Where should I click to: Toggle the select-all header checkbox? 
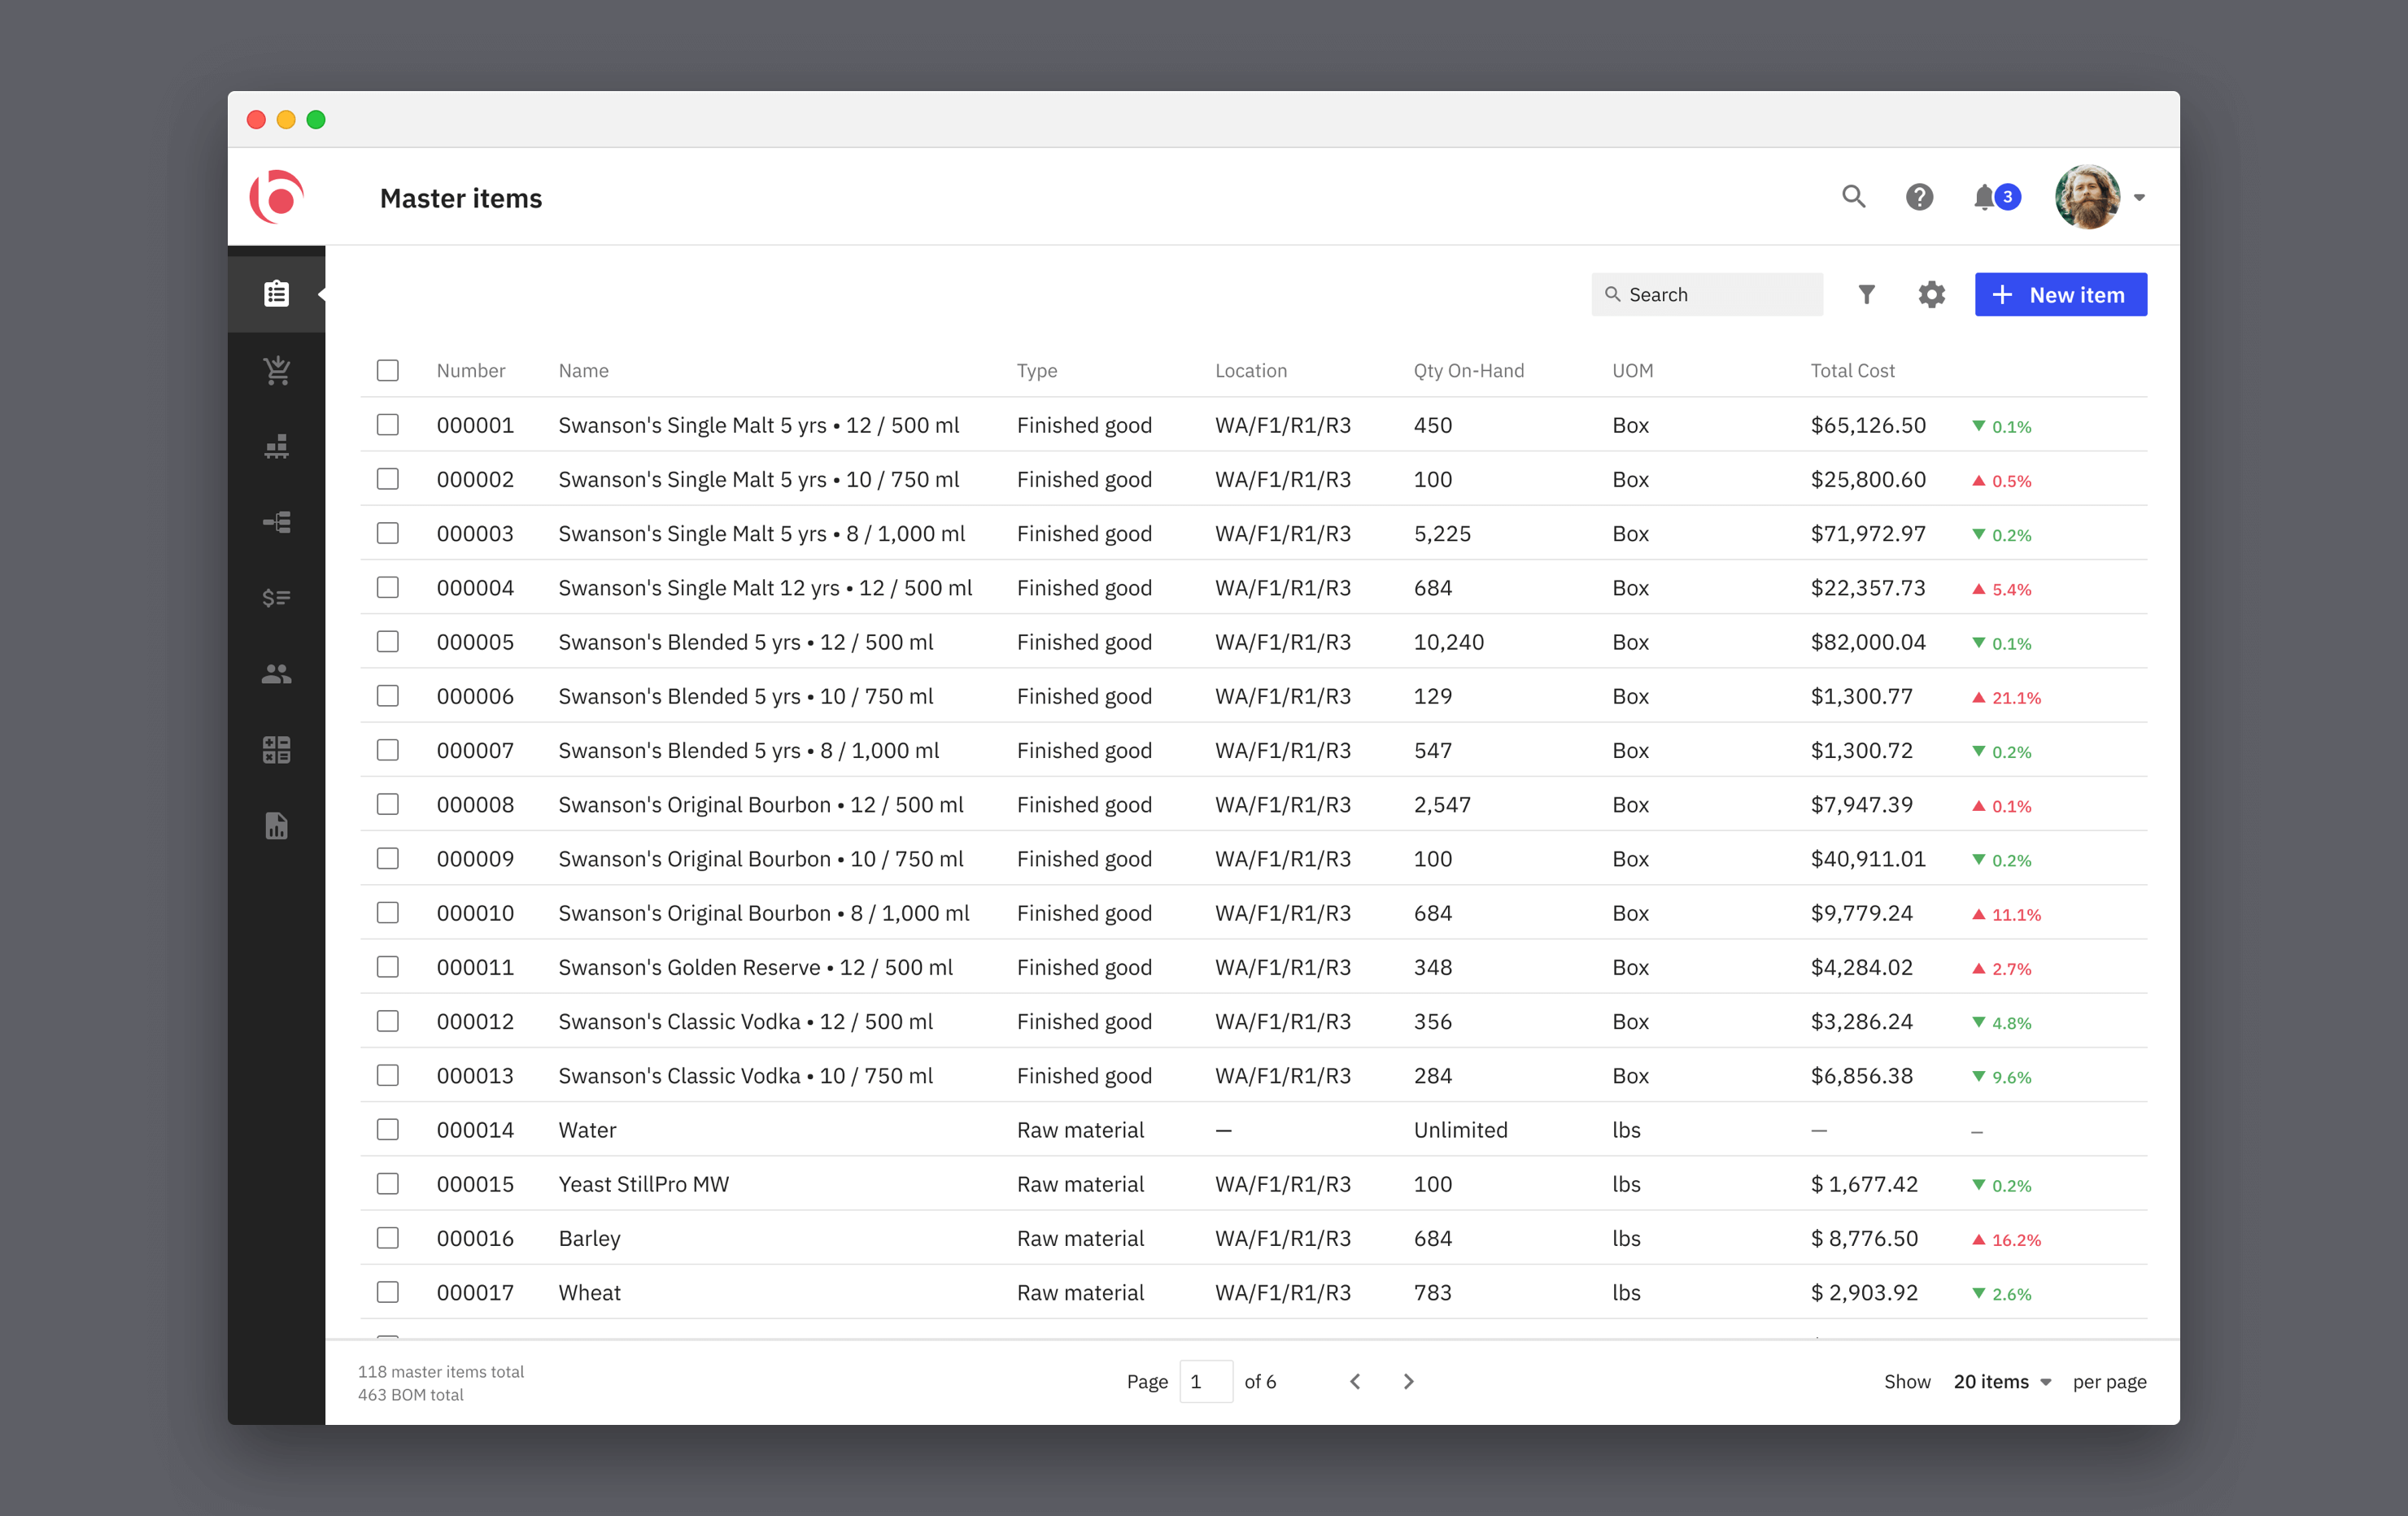pos(388,370)
